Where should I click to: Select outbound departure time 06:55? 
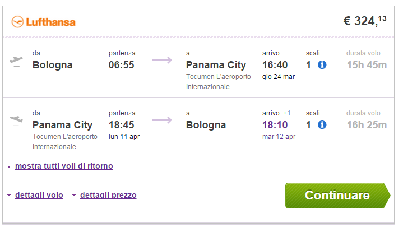[x=121, y=65]
